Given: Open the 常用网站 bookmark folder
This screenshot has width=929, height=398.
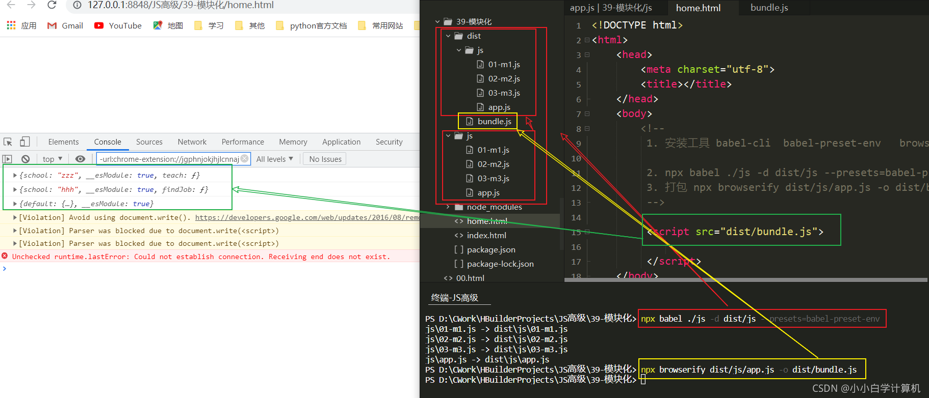Looking at the screenshot, I should (380, 25).
